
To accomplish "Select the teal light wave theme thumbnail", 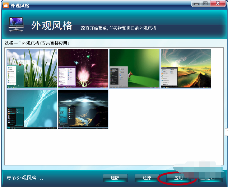I will (32, 109).
